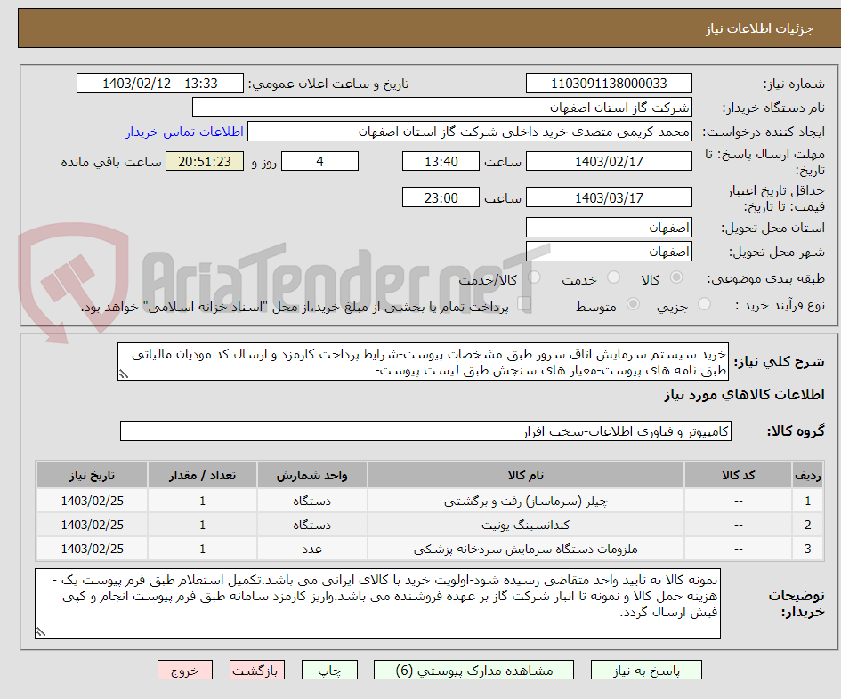Select row کندانسینگ یونیت
The image size is (841, 699).
click(x=430, y=525)
